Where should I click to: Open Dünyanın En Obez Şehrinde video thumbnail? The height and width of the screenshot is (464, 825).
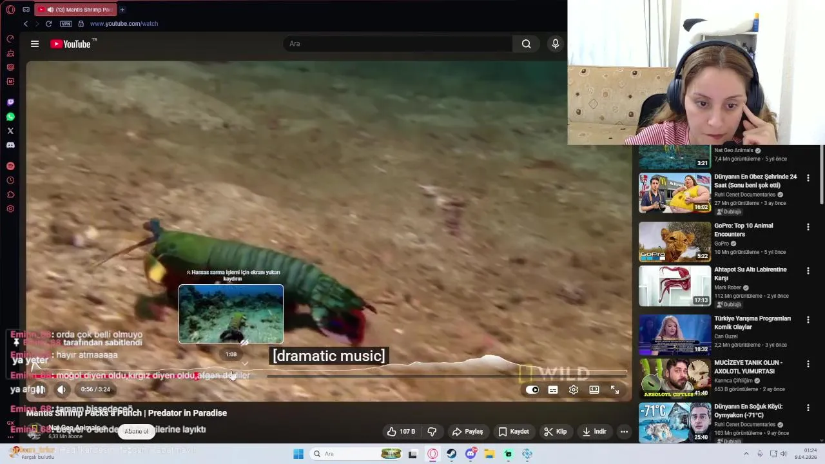point(675,193)
